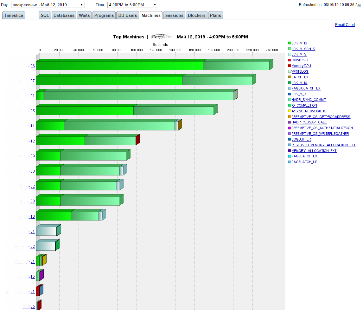
Task: Open the Plans tab
Action: click(x=215, y=15)
